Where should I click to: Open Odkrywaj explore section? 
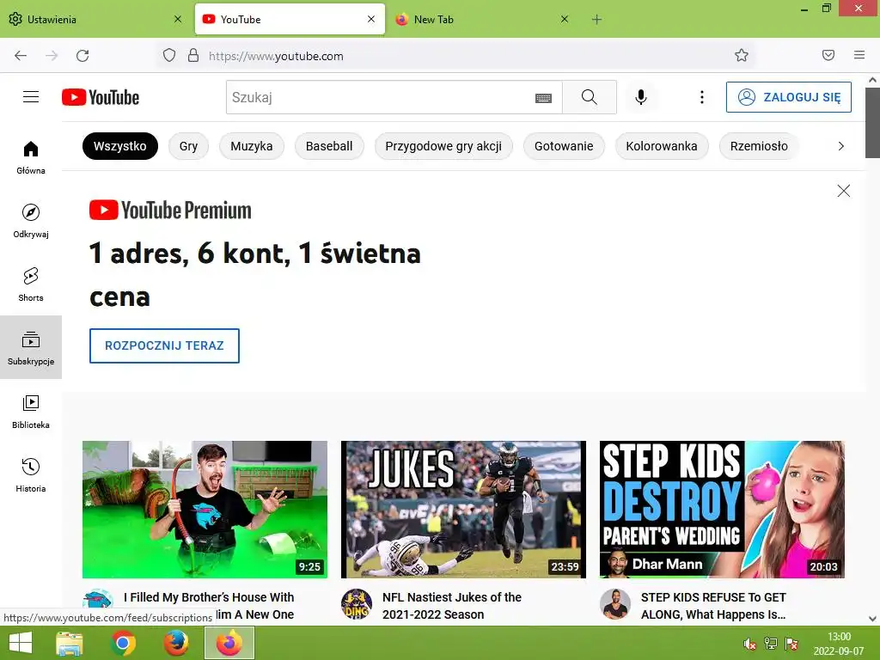(x=31, y=221)
